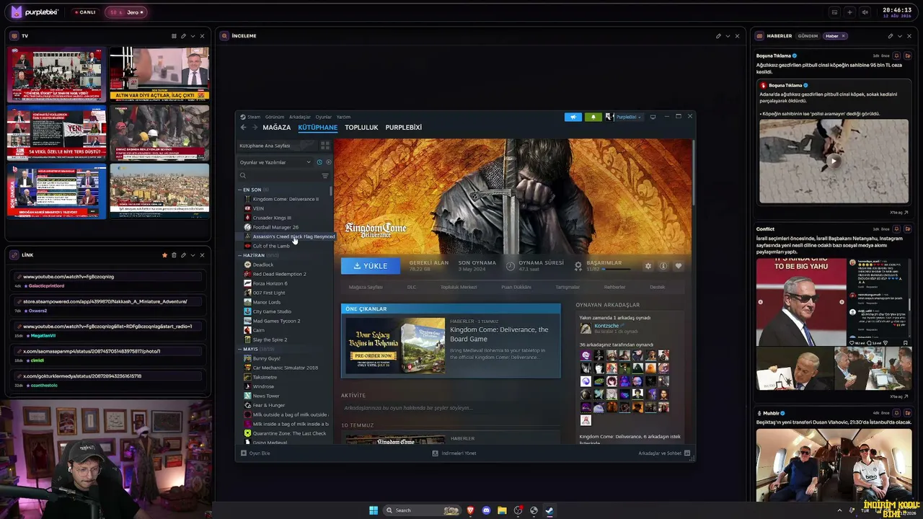Play the pitbull news video thumbnail
This screenshot has width=923, height=519.
(x=834, y=161)
